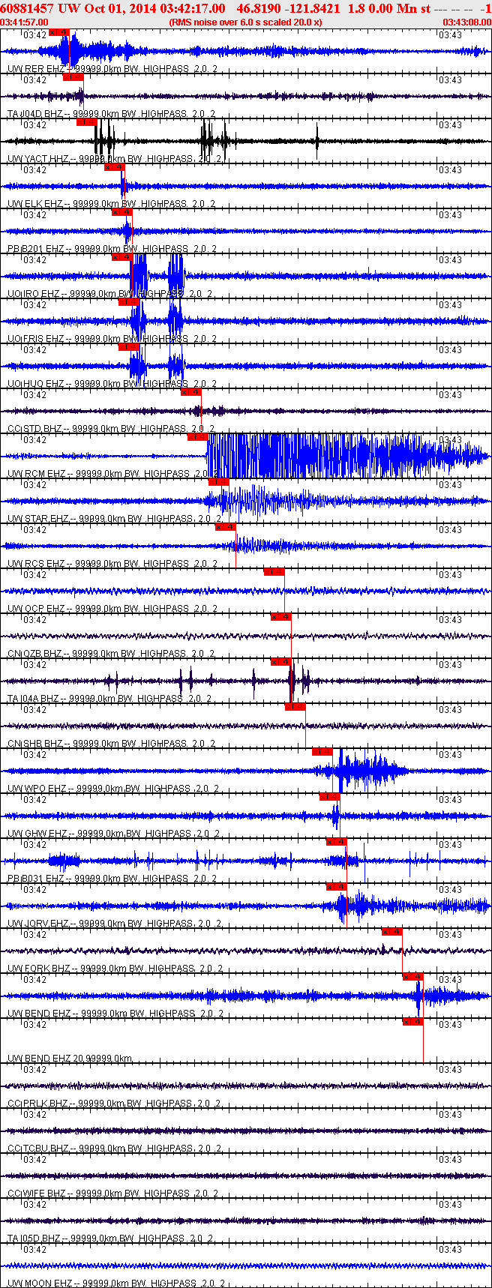Select the CC PRLK BHZ station label

(114, 1103)
